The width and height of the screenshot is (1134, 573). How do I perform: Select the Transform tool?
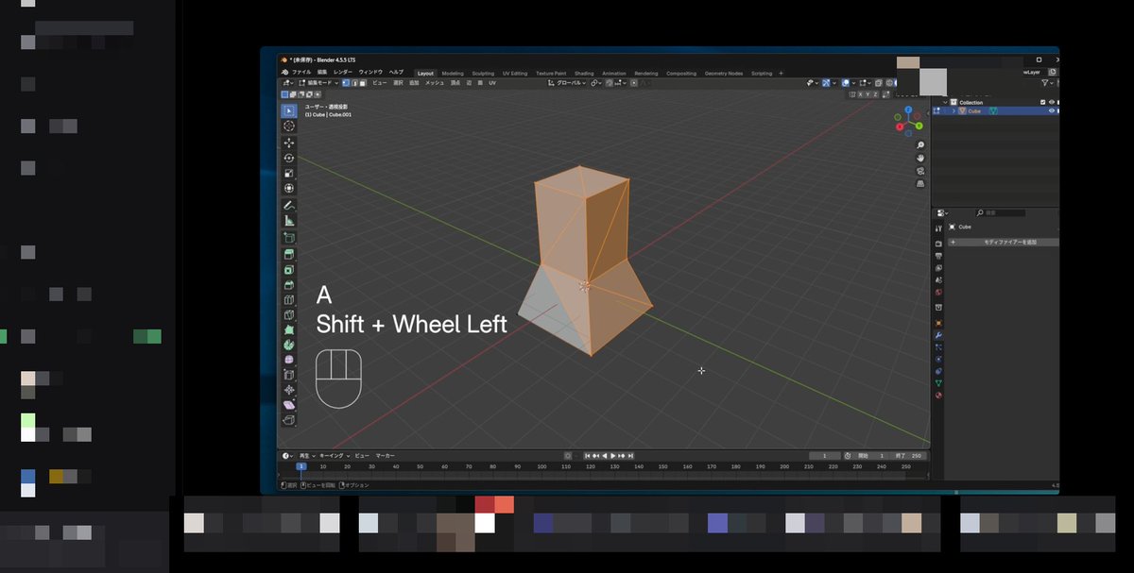point(289,189)
